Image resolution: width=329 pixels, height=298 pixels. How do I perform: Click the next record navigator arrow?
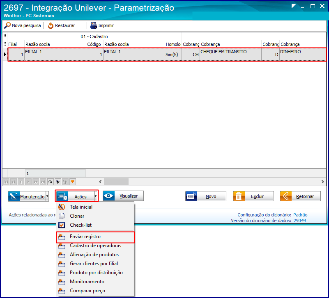[28, 182]
